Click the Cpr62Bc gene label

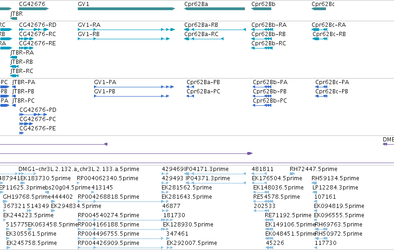323,4
